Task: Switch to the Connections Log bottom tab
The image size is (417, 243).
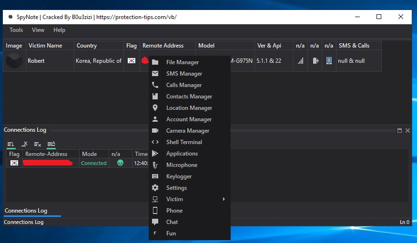Action: (26, 211)
